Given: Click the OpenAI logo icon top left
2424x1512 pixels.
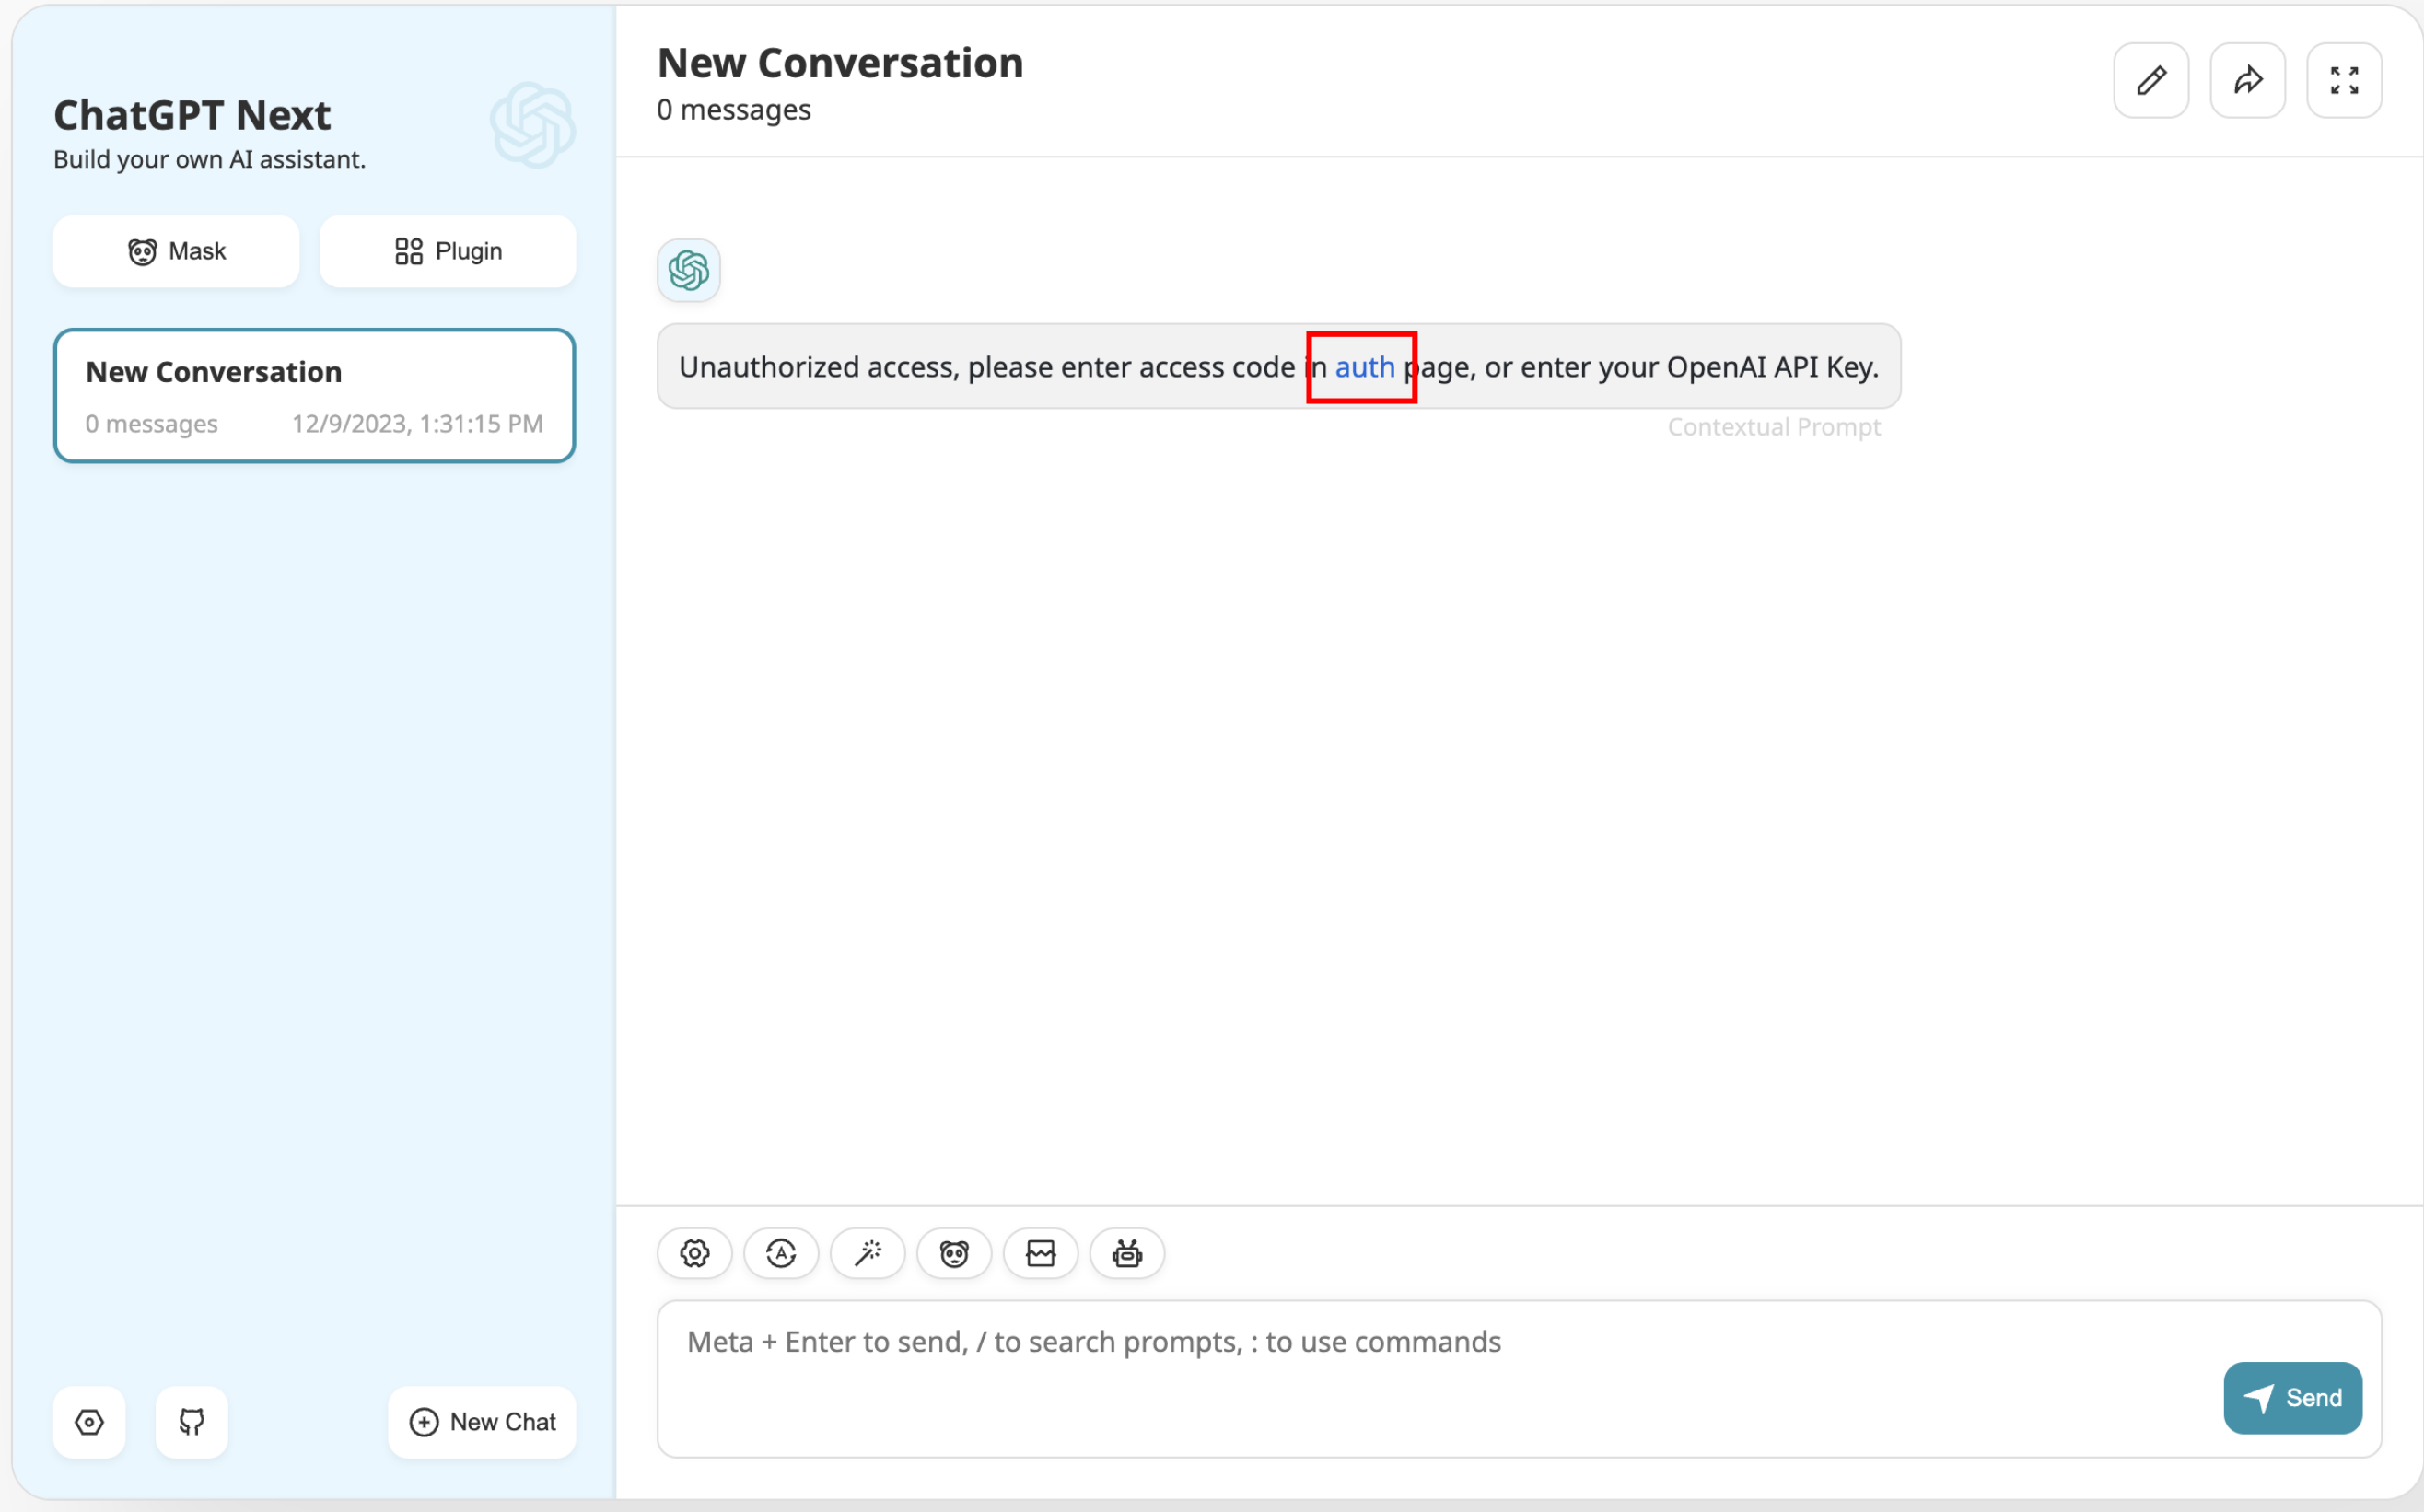Looking at the screenshot, I should pos(533,125).
